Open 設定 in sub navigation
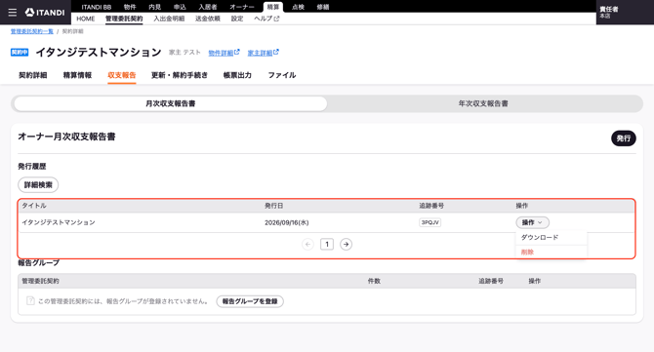Image resolution: width=654 pixels, height=352 pixels. pyautogui.click(x=237, y=19)
